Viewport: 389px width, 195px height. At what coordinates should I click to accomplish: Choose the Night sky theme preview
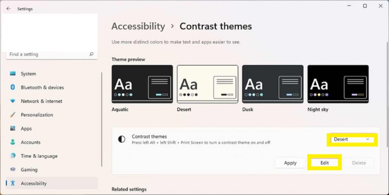338,84
